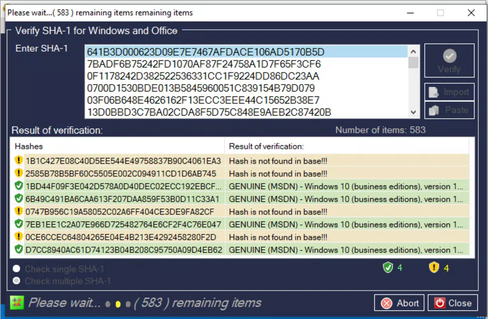Click the green genuine shield beside hash 6B49C491BA6CAA613F207DAA859F53B0D11C33A1
The width and height of the screenshot is (488, 319).
click(18, 199)
